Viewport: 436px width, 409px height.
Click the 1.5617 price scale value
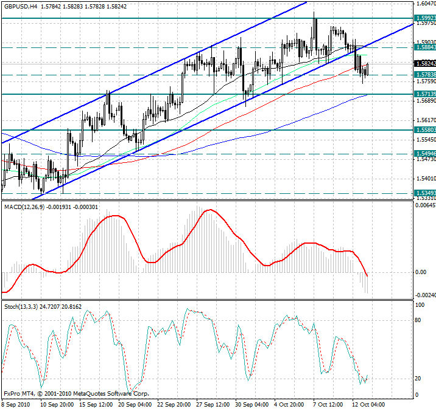click(426, 120)
